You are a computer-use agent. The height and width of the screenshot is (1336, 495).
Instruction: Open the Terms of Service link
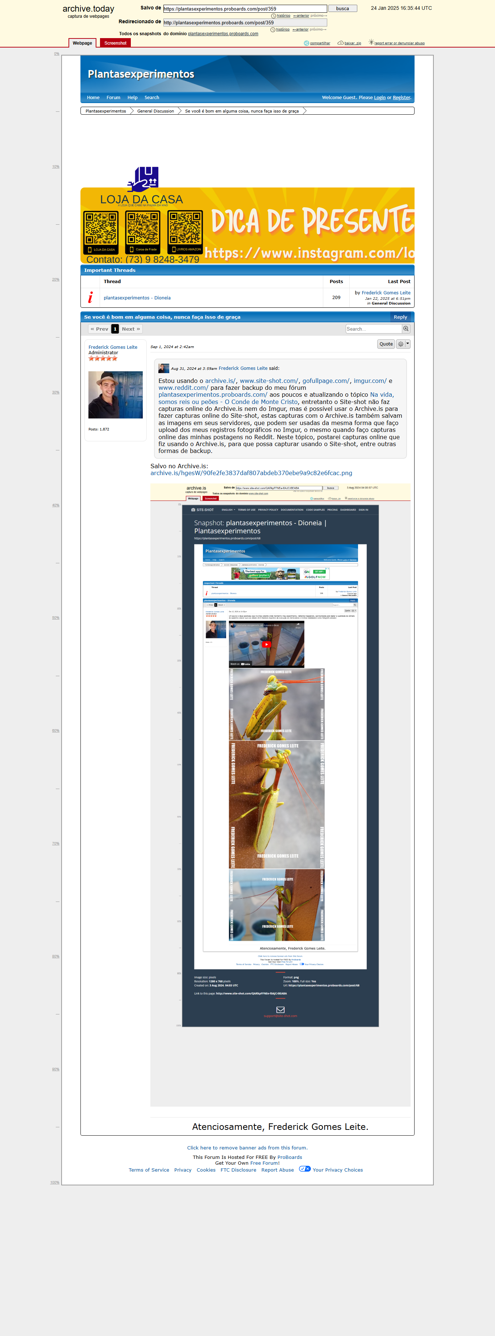pyautogui.click(x=149, y=1170)
